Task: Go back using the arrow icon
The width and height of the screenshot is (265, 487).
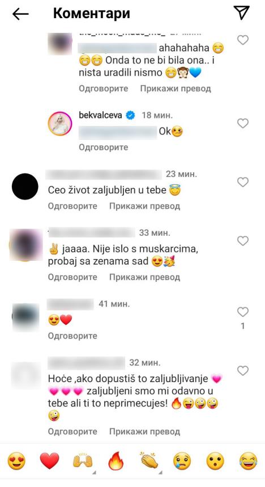Action: (x=20, y=14)
